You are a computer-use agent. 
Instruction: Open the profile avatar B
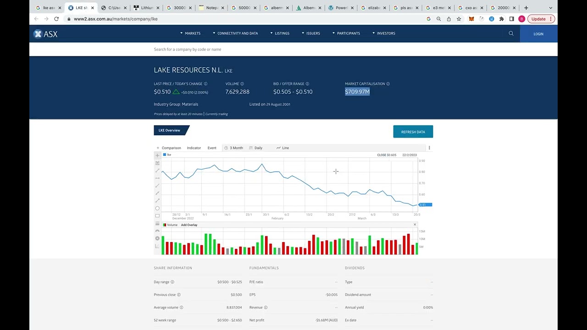tap(521, 19)
